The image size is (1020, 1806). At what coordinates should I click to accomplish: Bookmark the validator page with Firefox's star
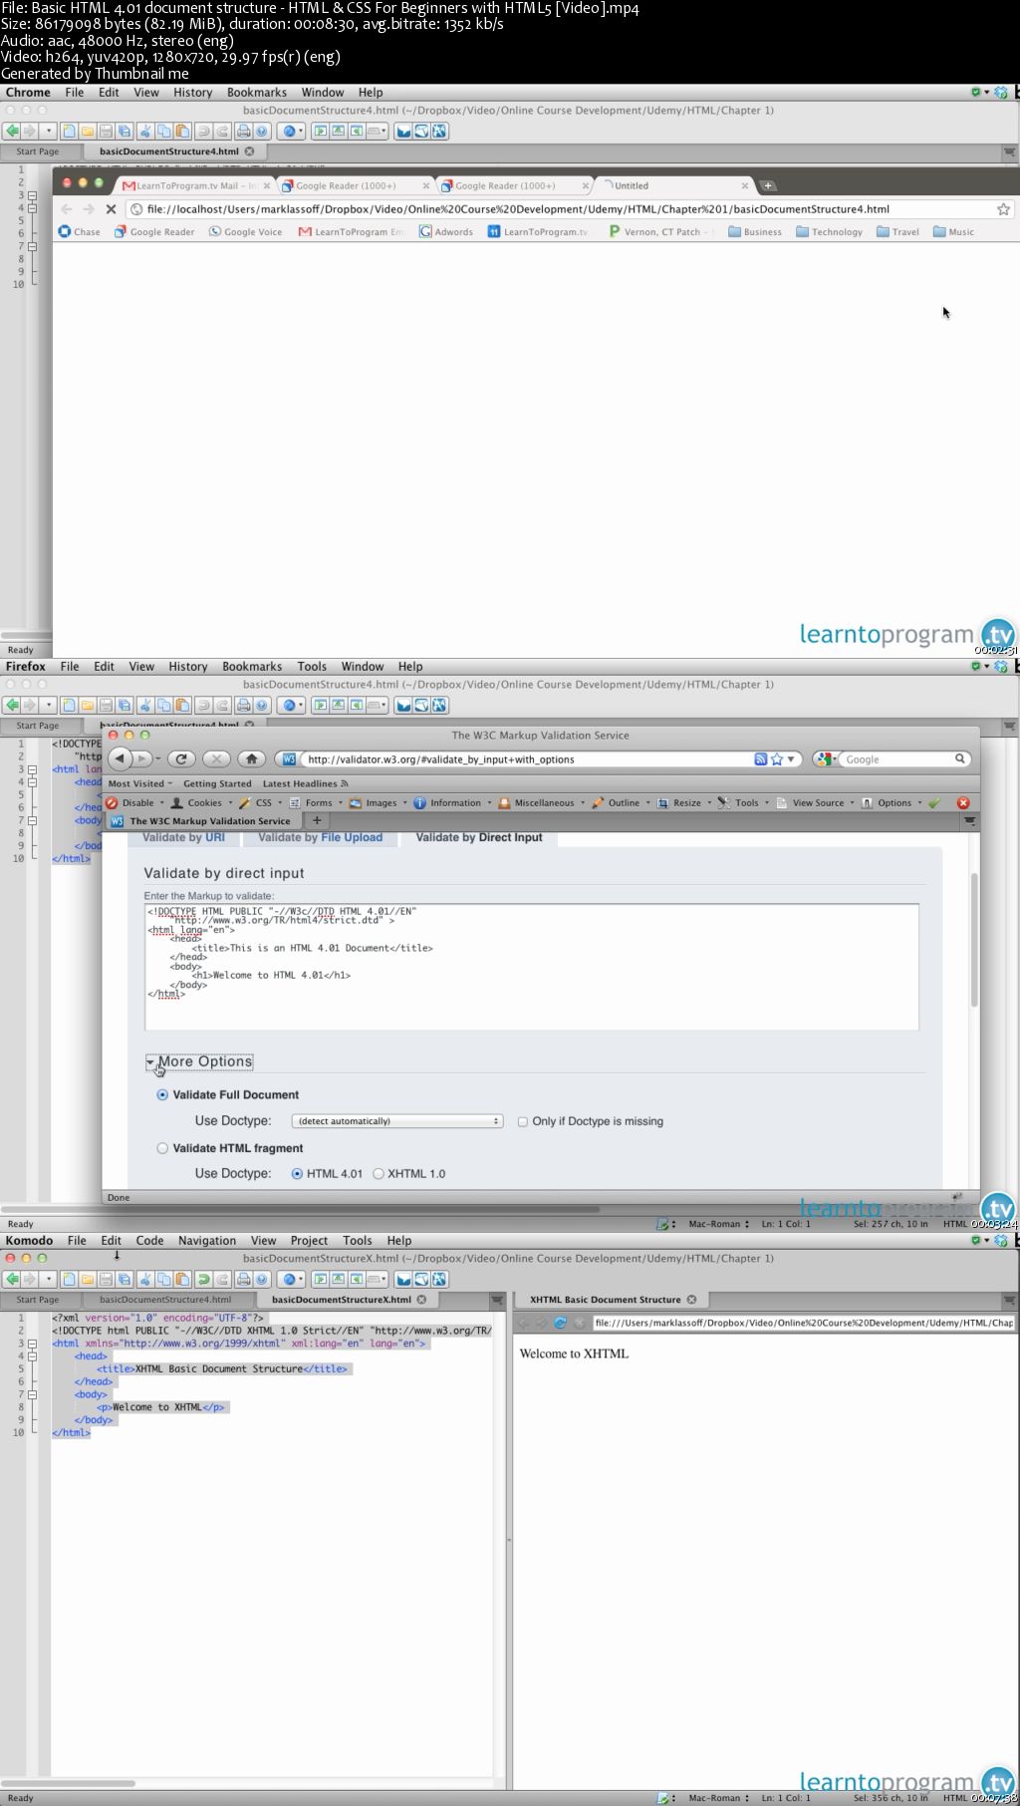(777, 759)
